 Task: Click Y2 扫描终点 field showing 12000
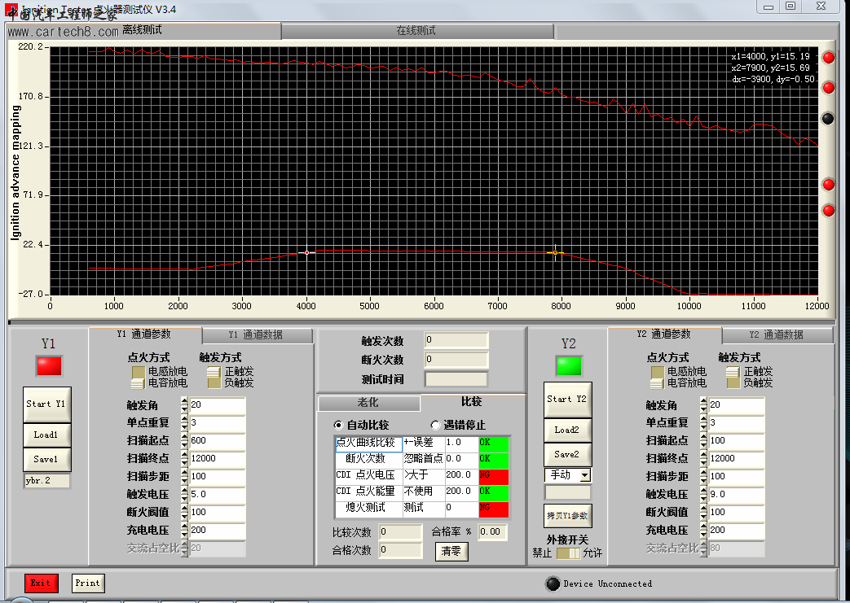(736, 458)
